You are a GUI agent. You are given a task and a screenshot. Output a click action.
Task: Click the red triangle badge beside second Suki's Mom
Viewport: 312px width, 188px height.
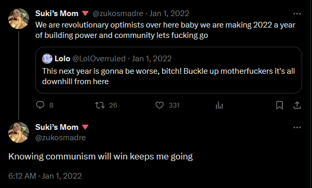(x=85, y=127)
